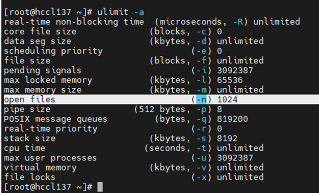Click the file locks unlimited value
The image size is (319, 193).
[240, 177]
